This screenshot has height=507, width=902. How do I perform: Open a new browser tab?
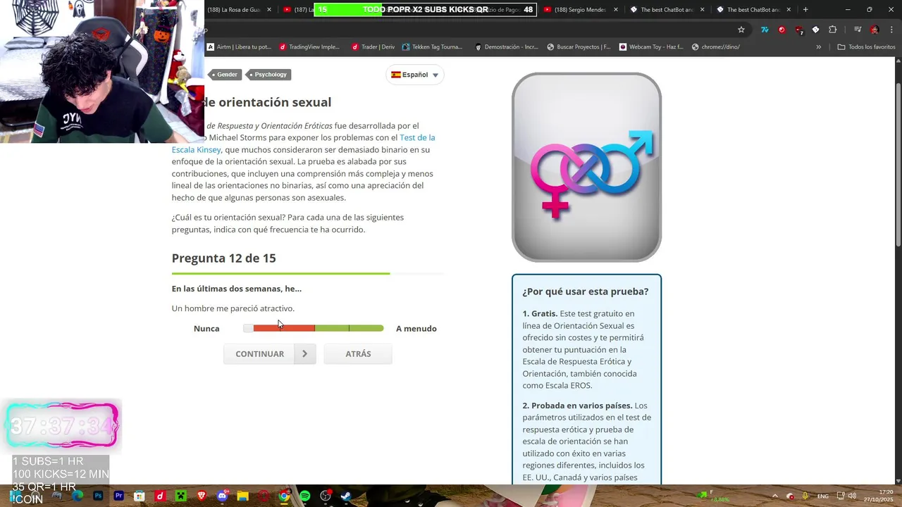[805, 10]
